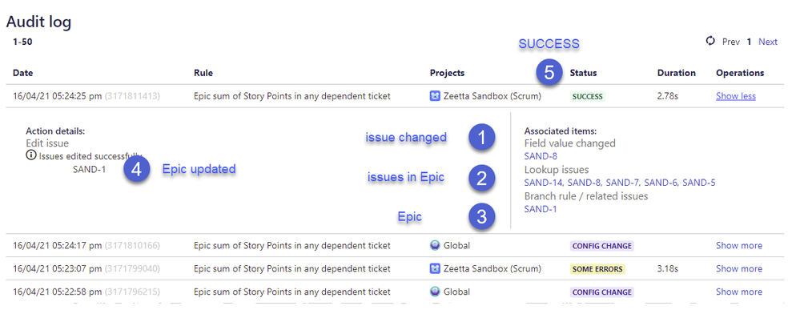Expand the 05:24:17 pm entry with Show more
This screenshot has height=314, width=800.
point(739,246)
